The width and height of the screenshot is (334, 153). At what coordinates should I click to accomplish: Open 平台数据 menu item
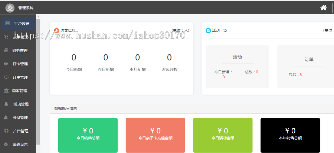pos(18,24)
